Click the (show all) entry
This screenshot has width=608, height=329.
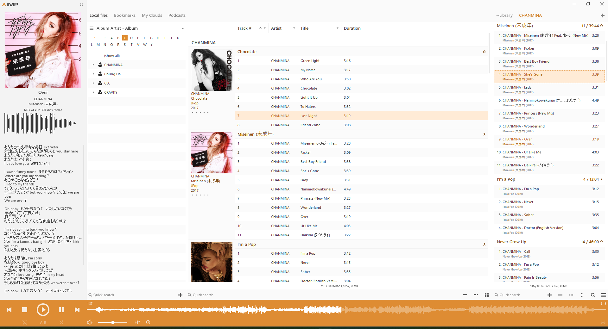(112, 56)
